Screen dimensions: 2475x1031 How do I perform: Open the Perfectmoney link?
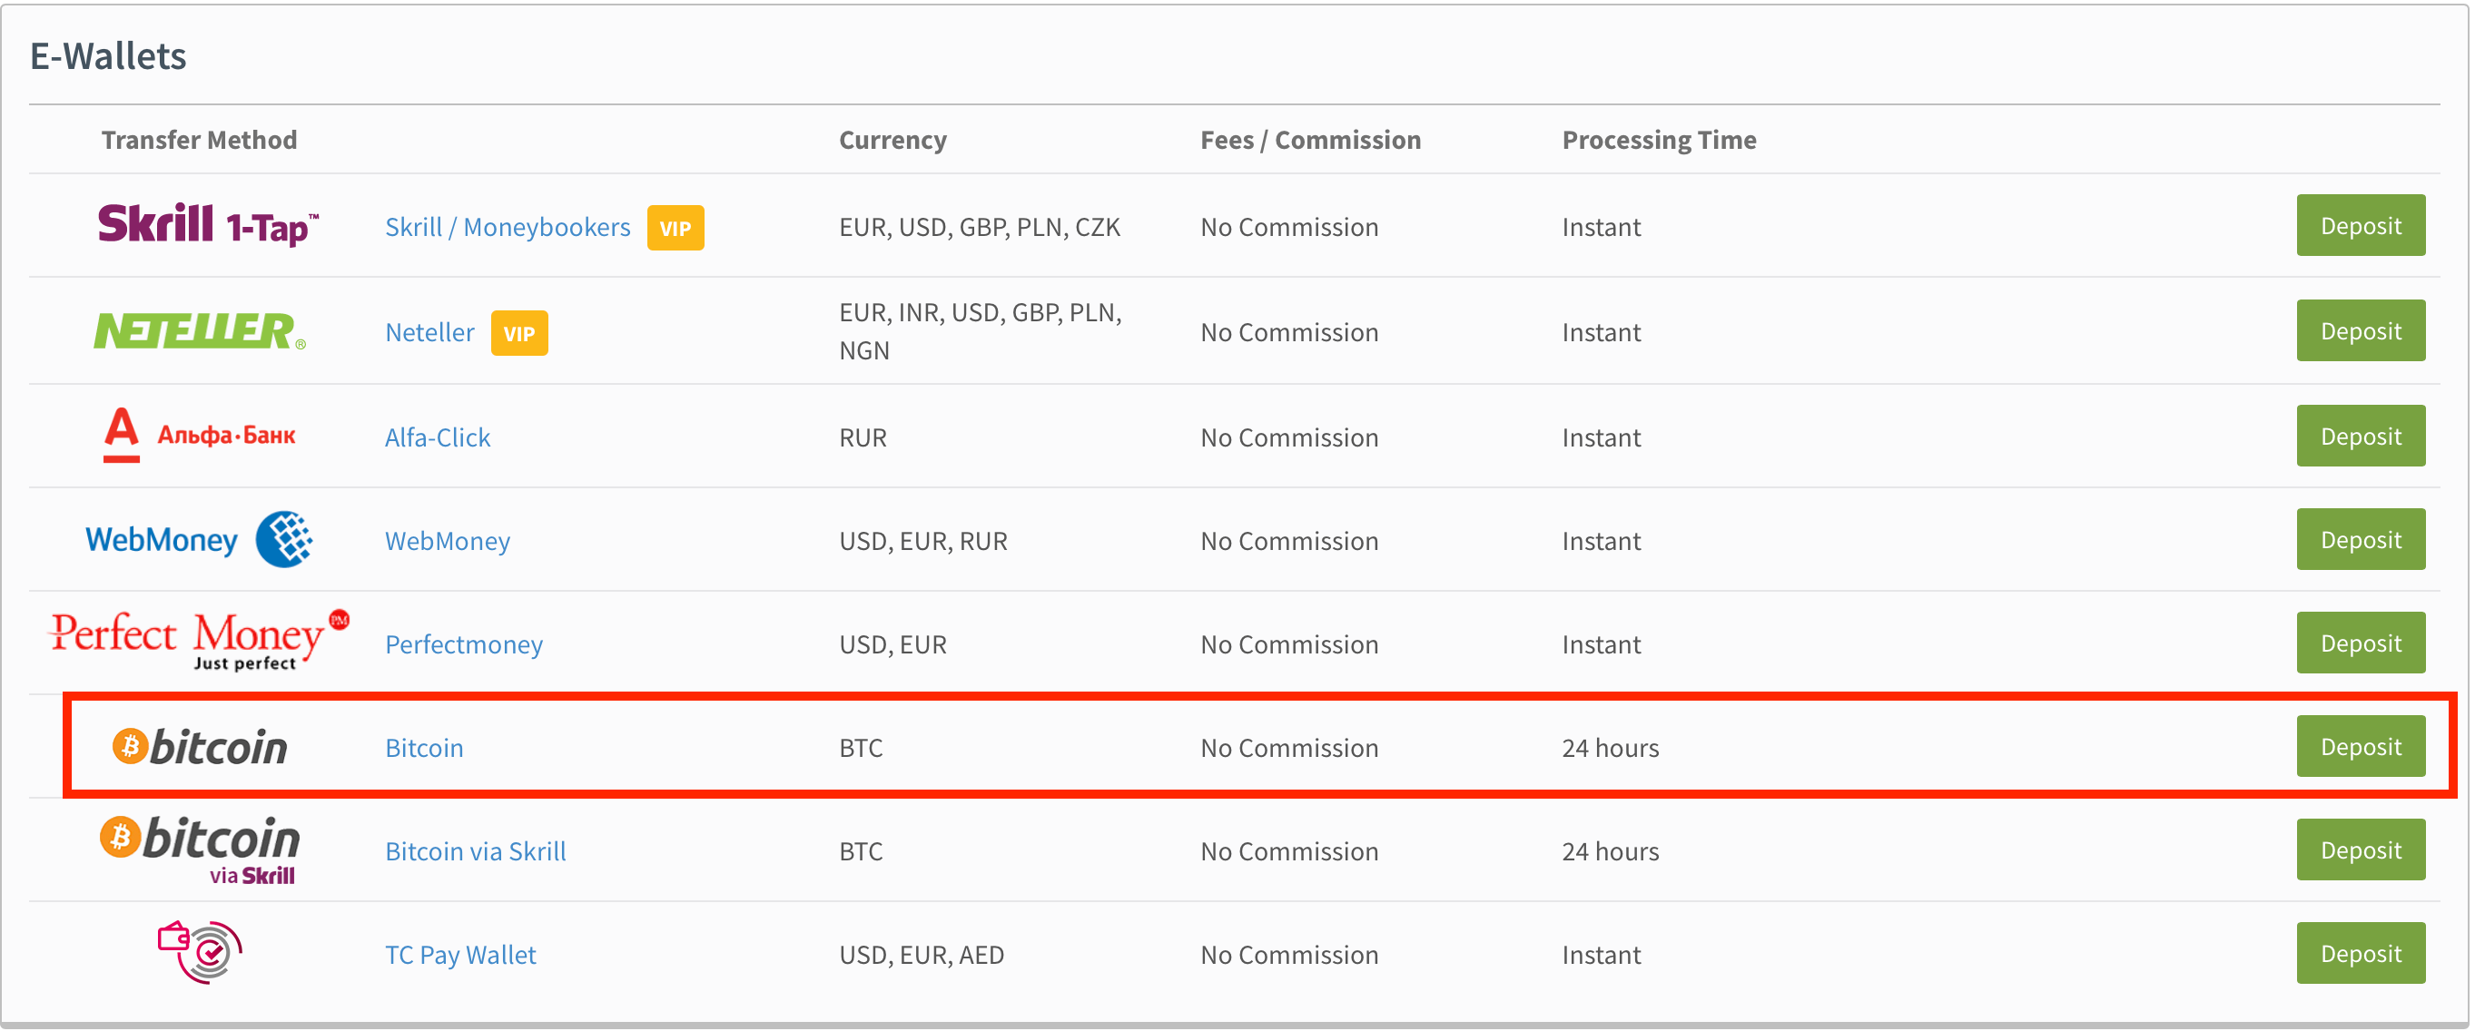[x=463, y=644]
